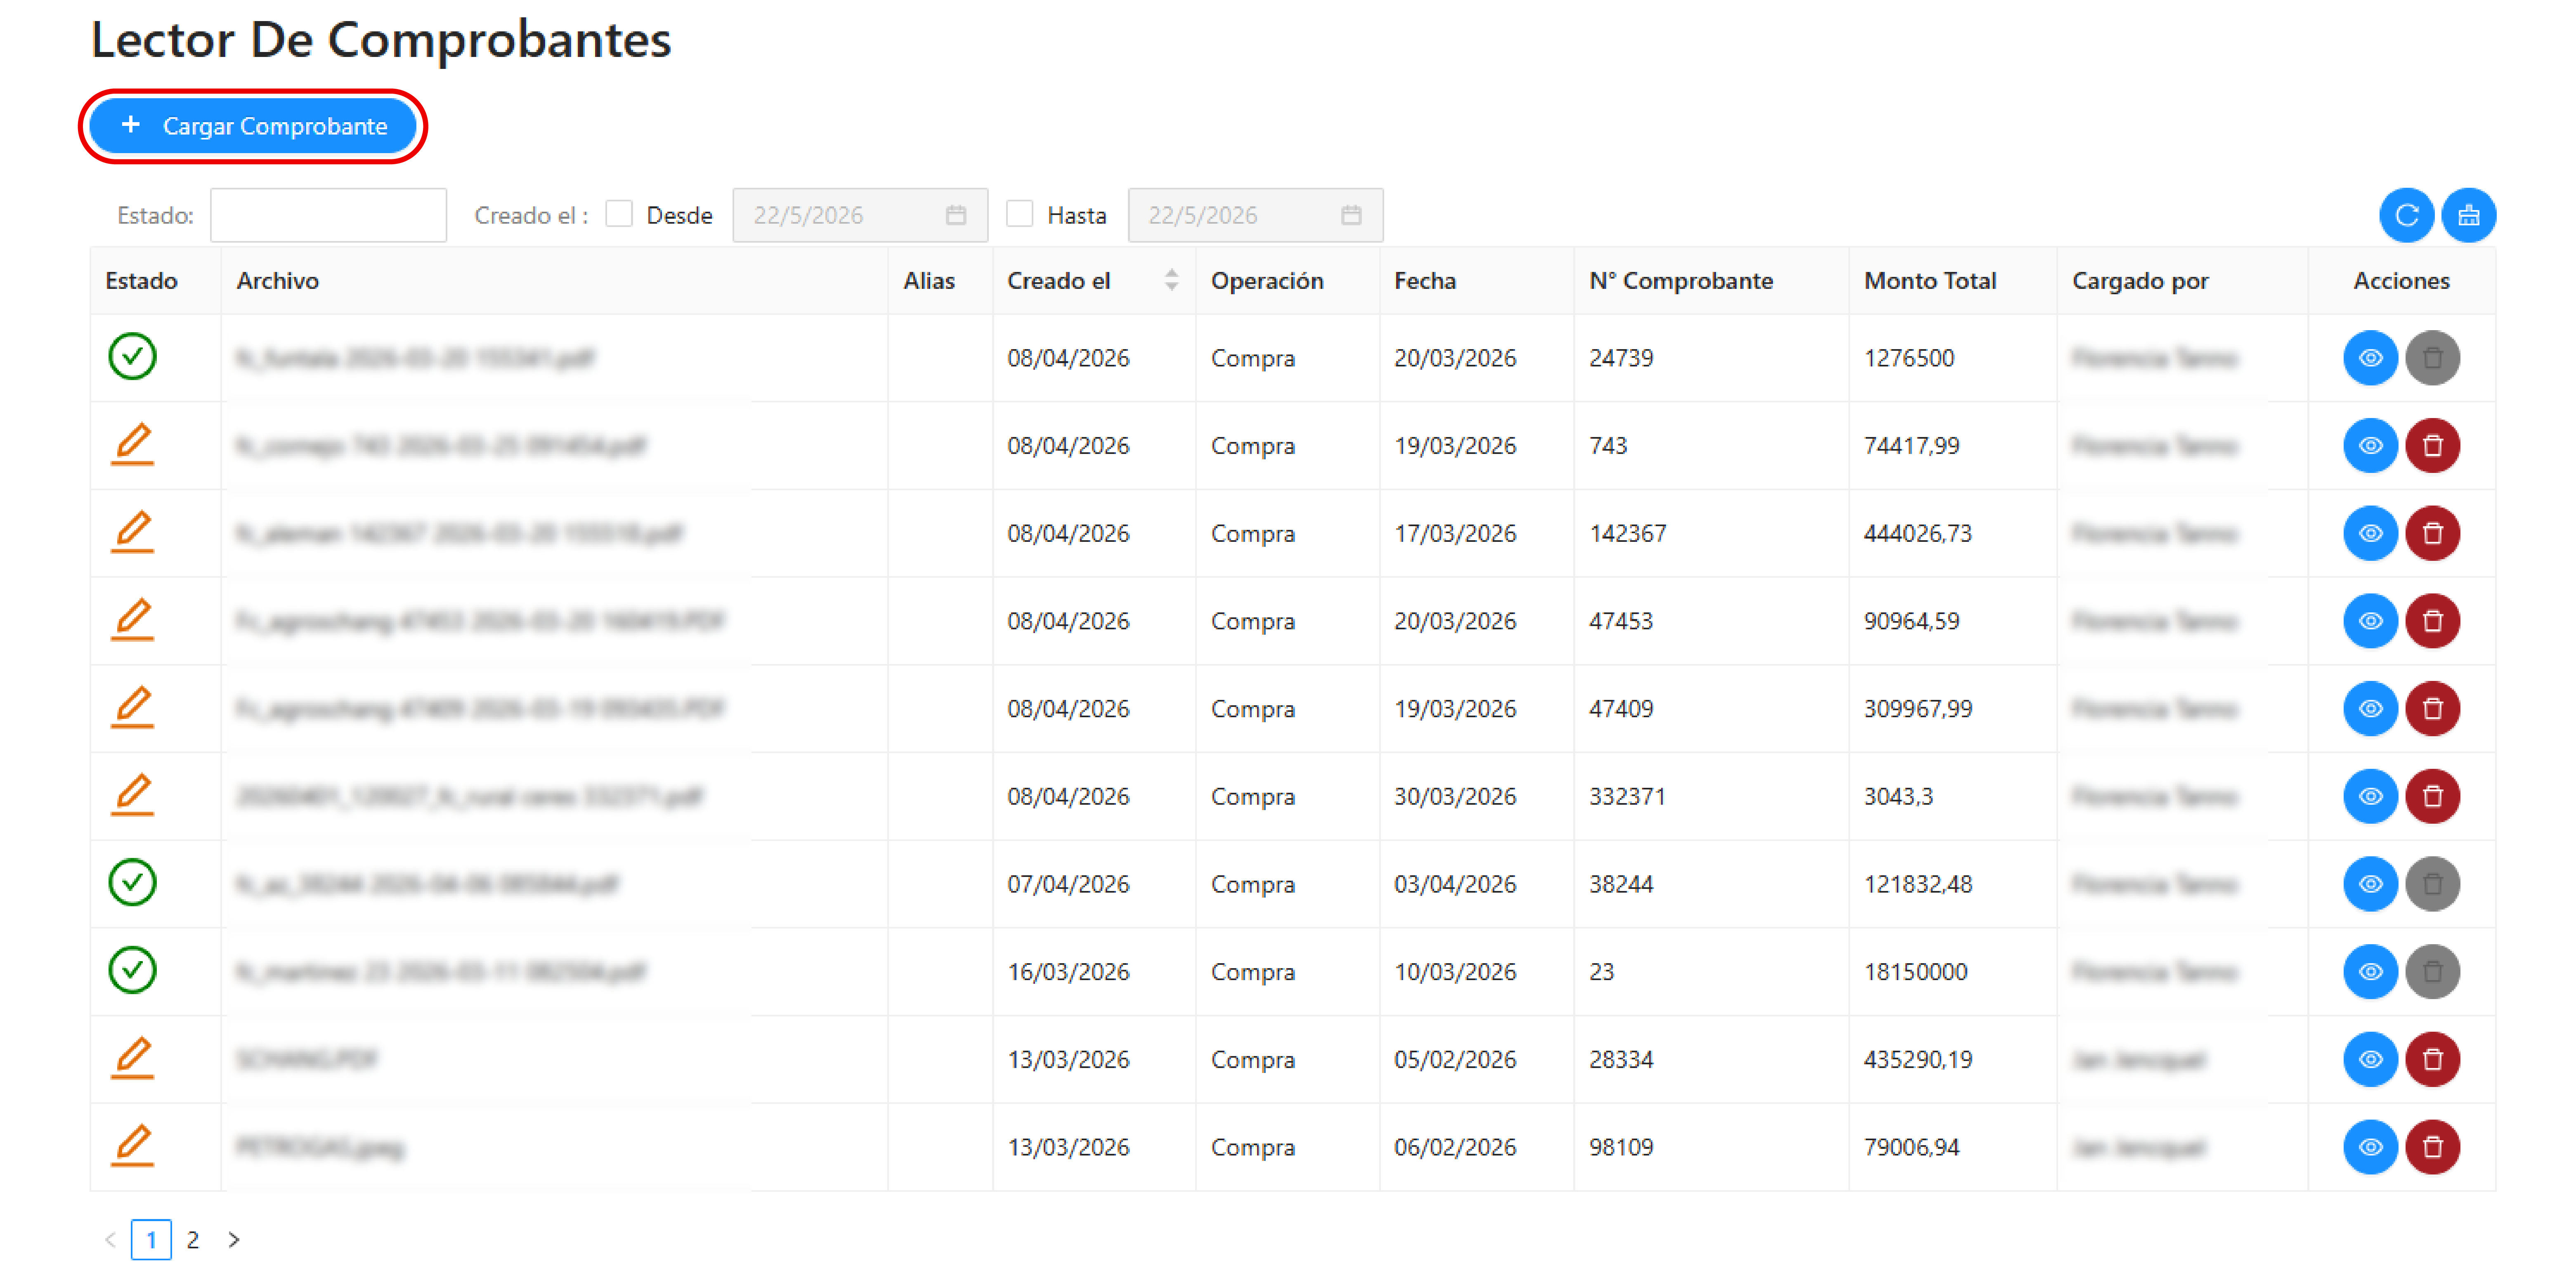Click pencil edit status of comprobante 332371

click(x=132, y=795)
